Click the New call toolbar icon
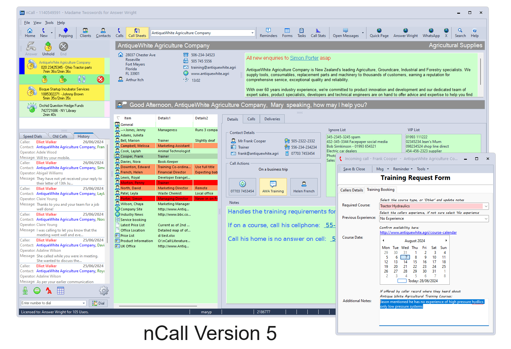The image size is (511, 349). pyautogui.click(x=44, y=33)
